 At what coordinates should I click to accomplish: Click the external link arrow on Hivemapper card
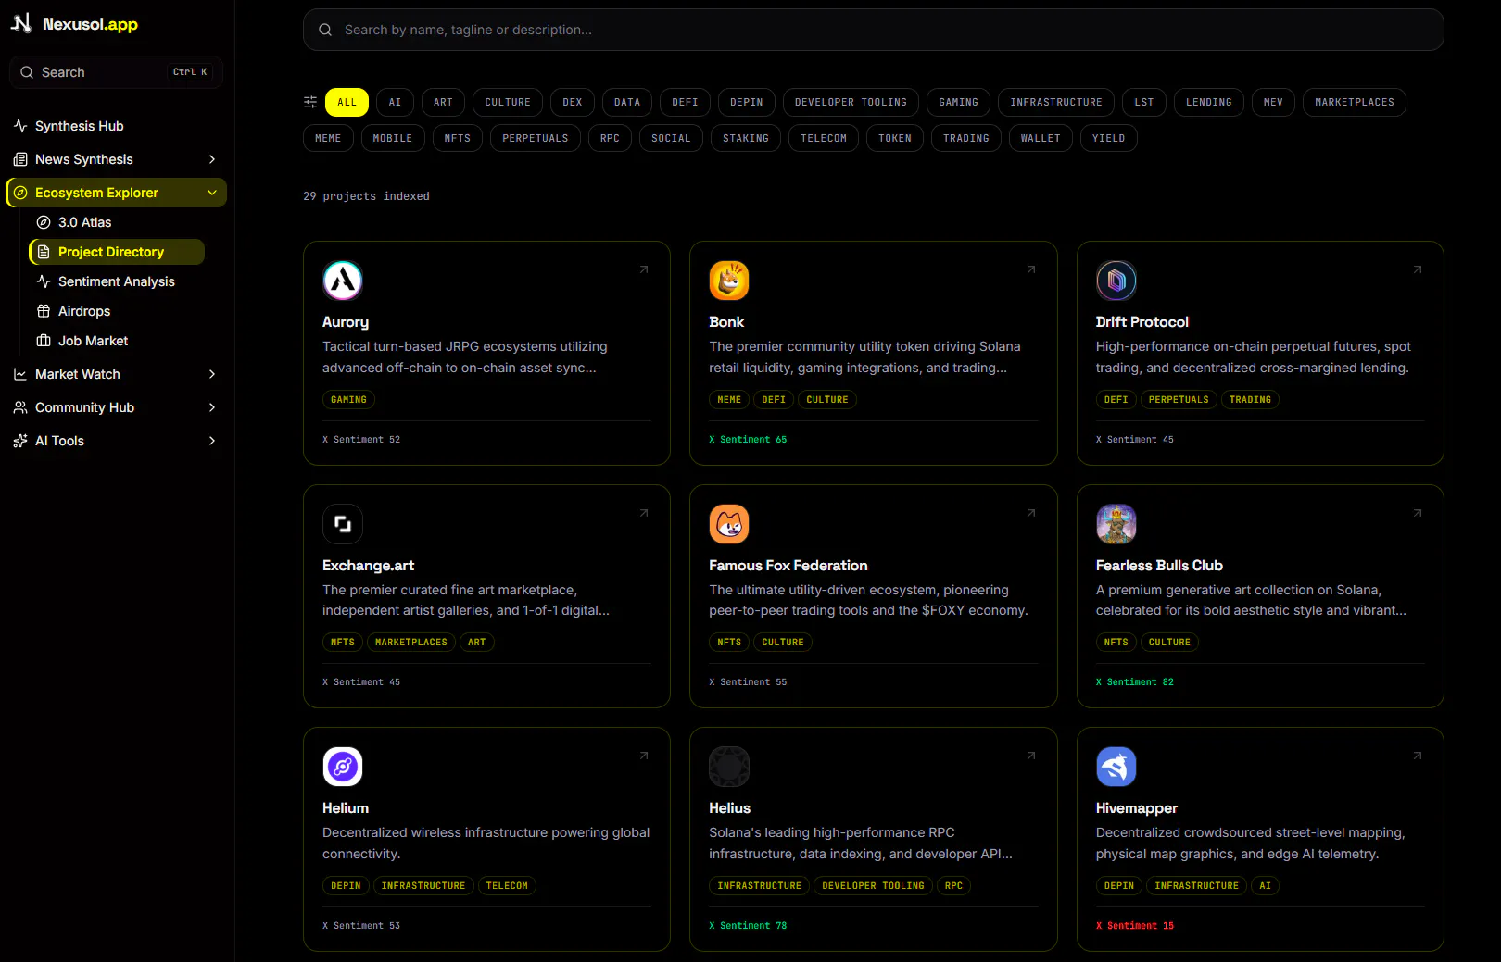coord(1418,756)
